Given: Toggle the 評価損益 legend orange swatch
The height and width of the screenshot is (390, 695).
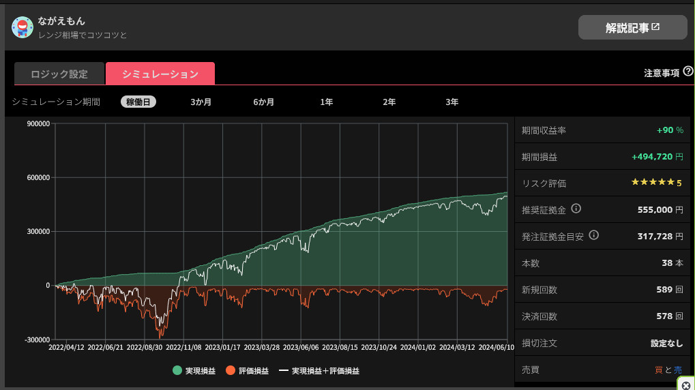Looking at the screenshot, I should point(231,370).
